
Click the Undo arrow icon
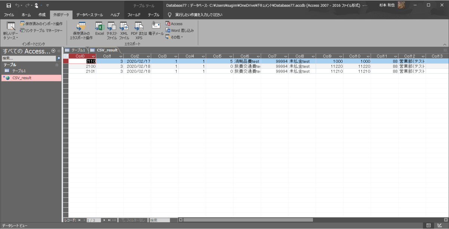[x=17, y=5]
